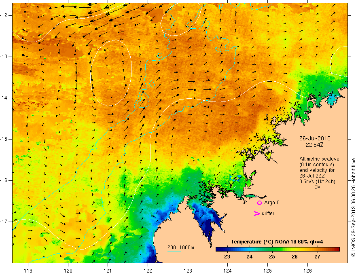Screen dimensions: 356x275
Task: Click the '-17' latitude axis label
Action: click(4, 222)
